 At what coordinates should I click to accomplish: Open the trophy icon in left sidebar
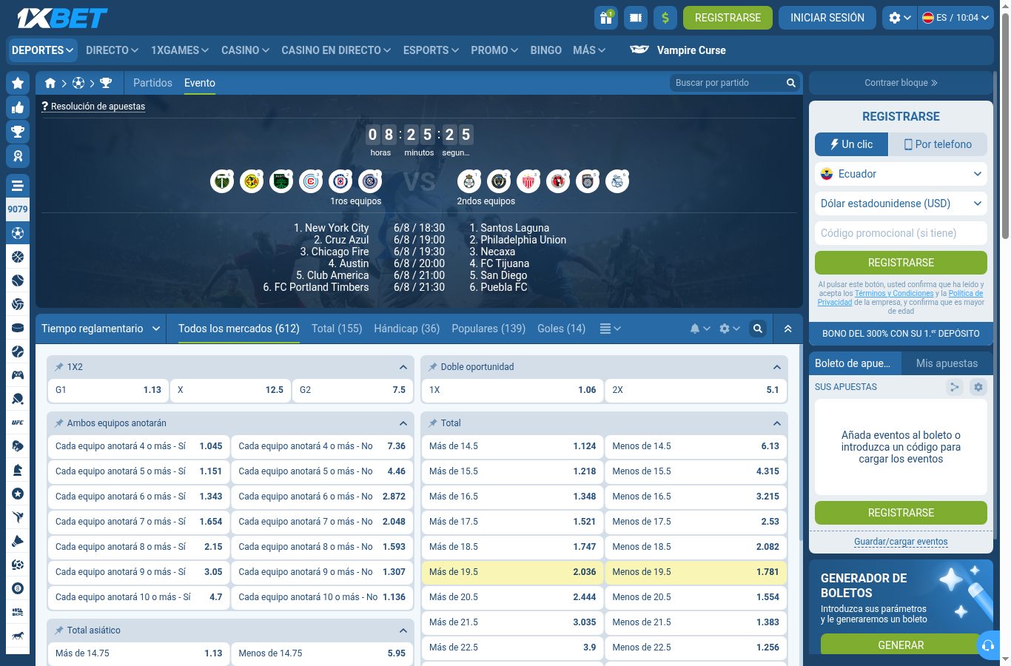point(18,132)
